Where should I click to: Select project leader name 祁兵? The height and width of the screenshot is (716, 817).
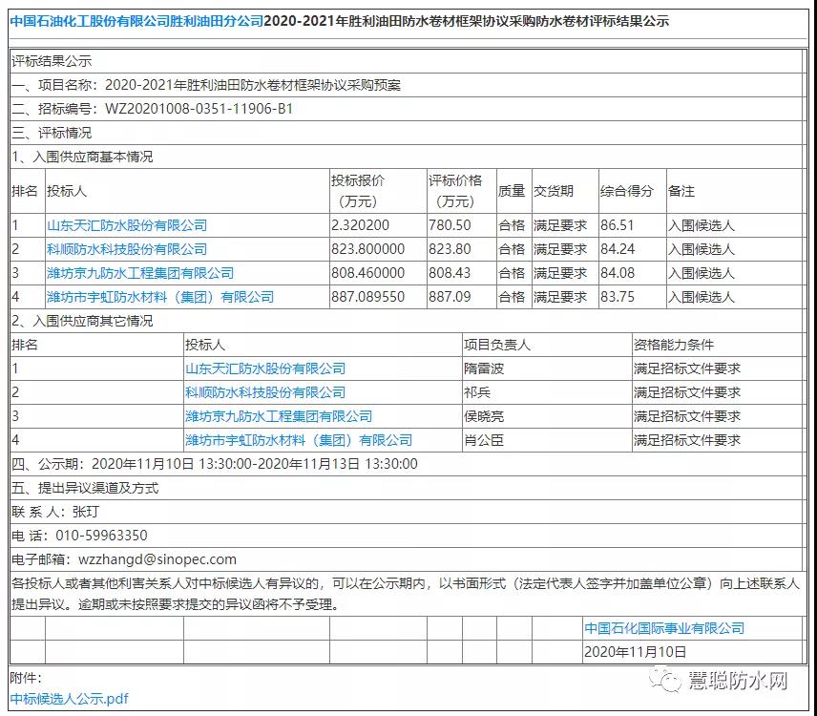477,393
